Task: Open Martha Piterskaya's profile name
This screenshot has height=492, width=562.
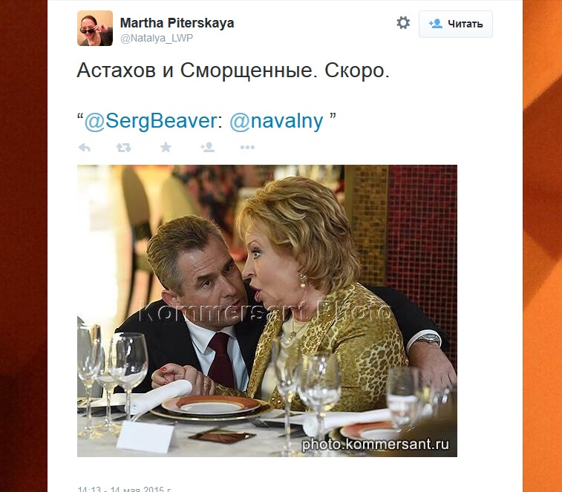Action: (x=177, y=23)
